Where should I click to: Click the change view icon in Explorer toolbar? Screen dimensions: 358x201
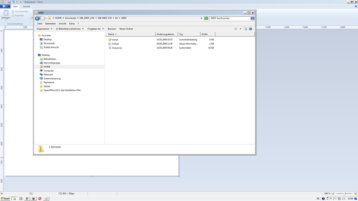pyautogui.click(x=236, y=29)
